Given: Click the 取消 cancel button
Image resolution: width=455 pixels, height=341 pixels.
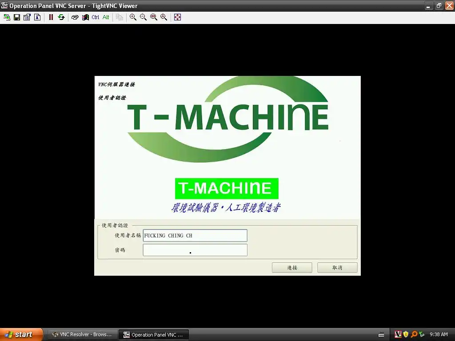Looking at the screenshot, I should pyautogui.click(x=337, y=267).
